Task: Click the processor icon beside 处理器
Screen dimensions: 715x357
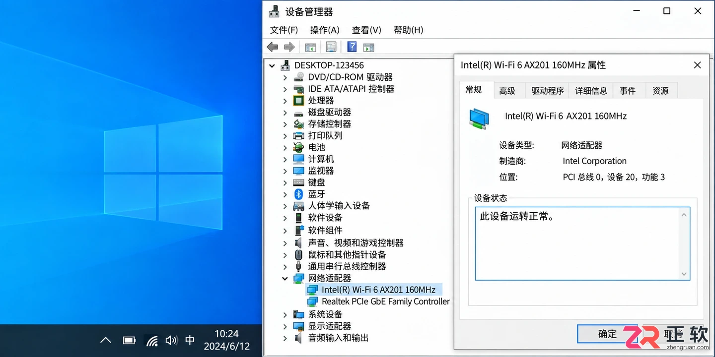Action: coord(298,101)
